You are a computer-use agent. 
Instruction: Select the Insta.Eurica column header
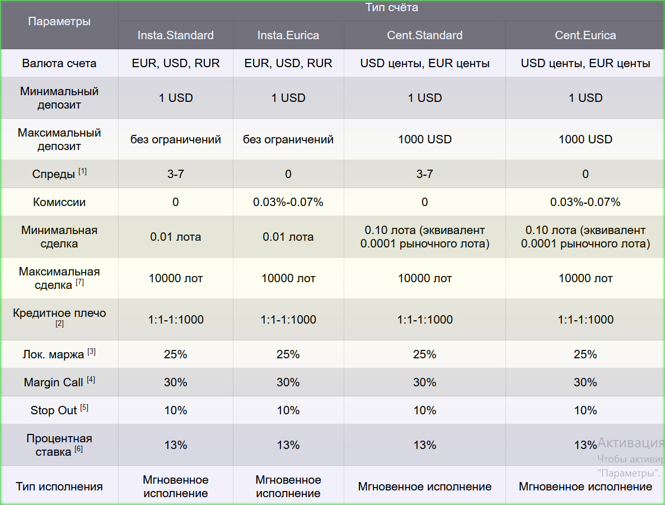click(288, 35)
